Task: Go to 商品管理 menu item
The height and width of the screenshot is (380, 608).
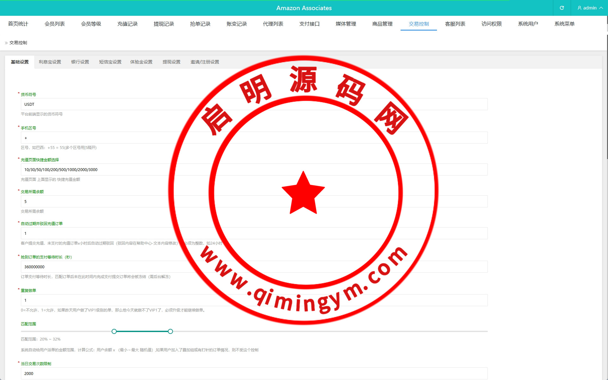Action: (382, 24)
